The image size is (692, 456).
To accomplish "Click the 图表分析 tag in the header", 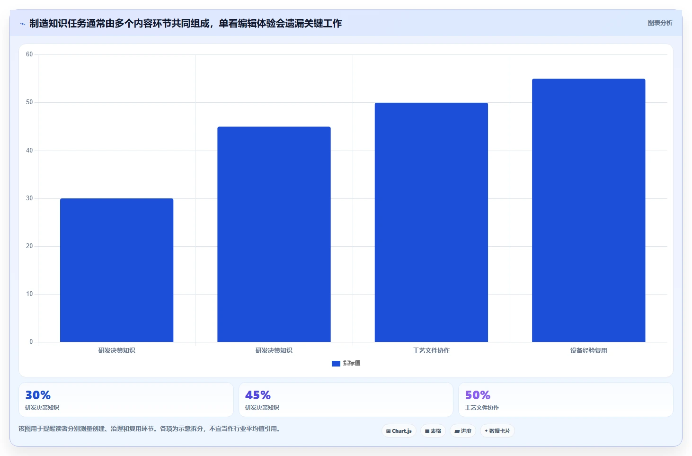I will 660,23.
